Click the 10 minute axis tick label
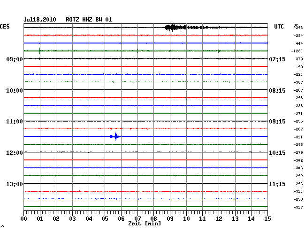 [x=186, y=219]
